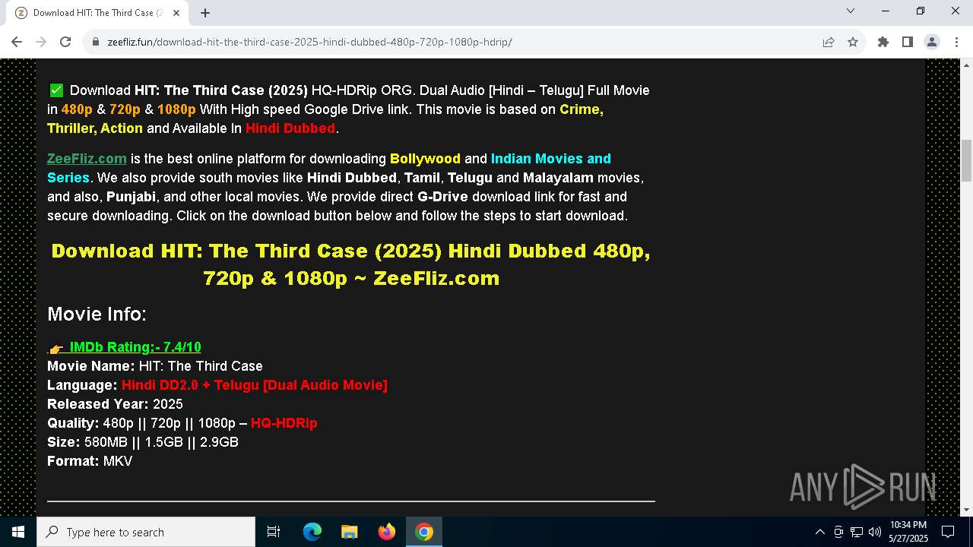
Task: Go back to the previous page
Action: point(17,42)
